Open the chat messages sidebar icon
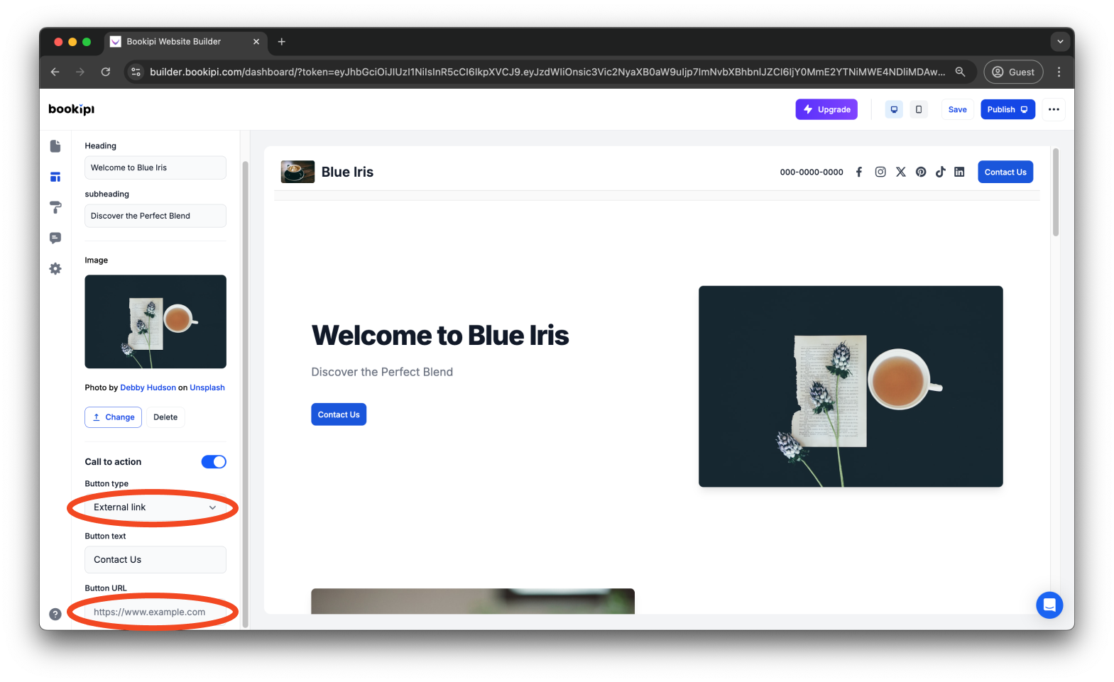The width and height of the screenshot is (1114, 682). click(x=55, y=238)
